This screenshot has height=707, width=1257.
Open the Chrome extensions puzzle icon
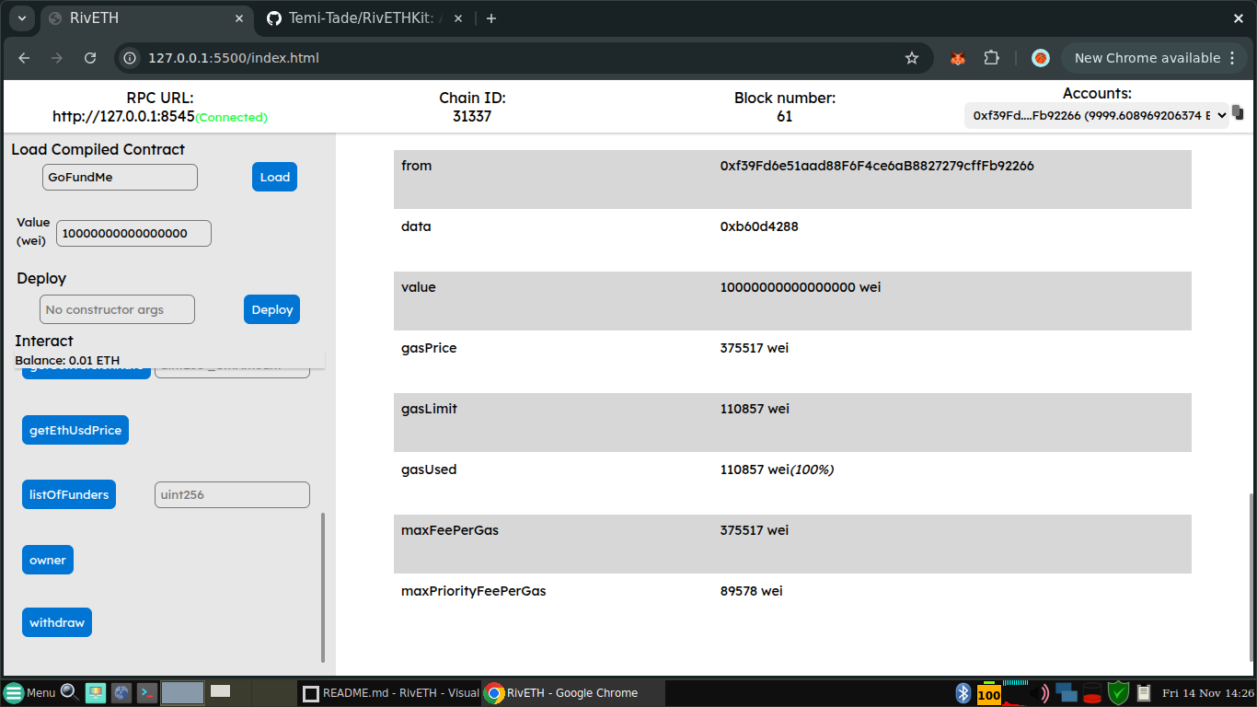coord(991,57)
